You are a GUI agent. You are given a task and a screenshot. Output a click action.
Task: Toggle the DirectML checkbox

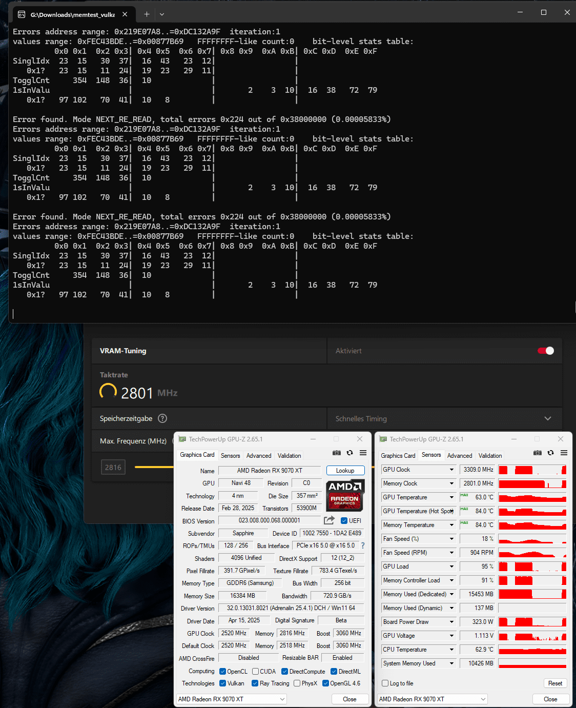coord(334,671)
